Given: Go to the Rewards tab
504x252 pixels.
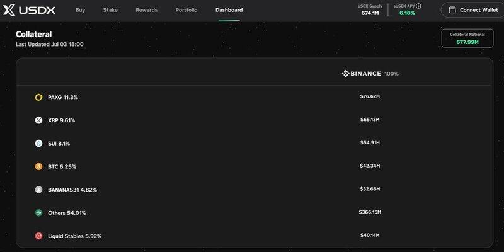Looking at the screenshot, I should [146, 10].
